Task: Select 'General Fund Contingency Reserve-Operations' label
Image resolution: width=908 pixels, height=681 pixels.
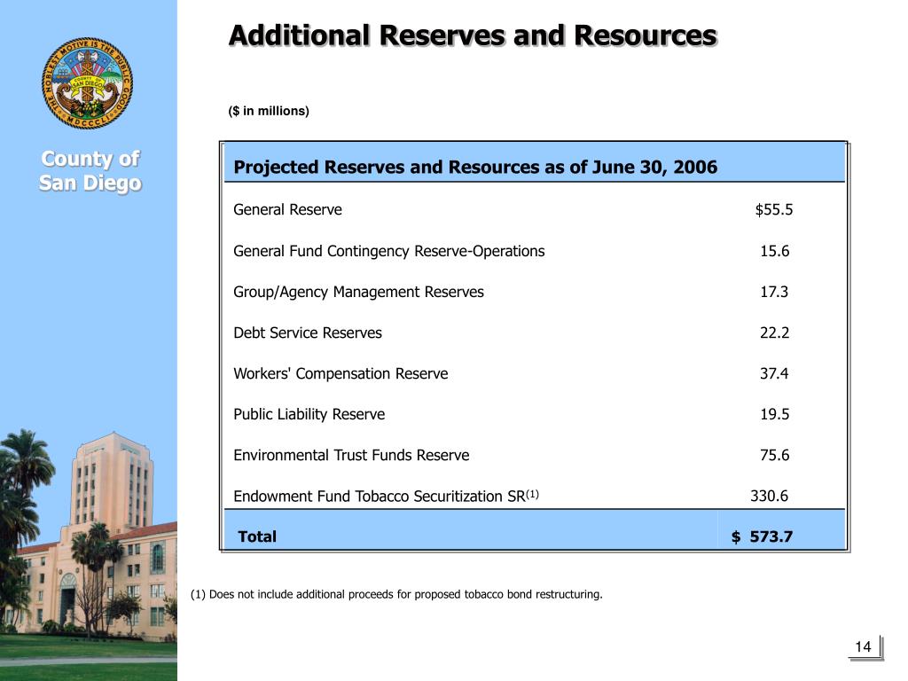Action: [388, 251]
